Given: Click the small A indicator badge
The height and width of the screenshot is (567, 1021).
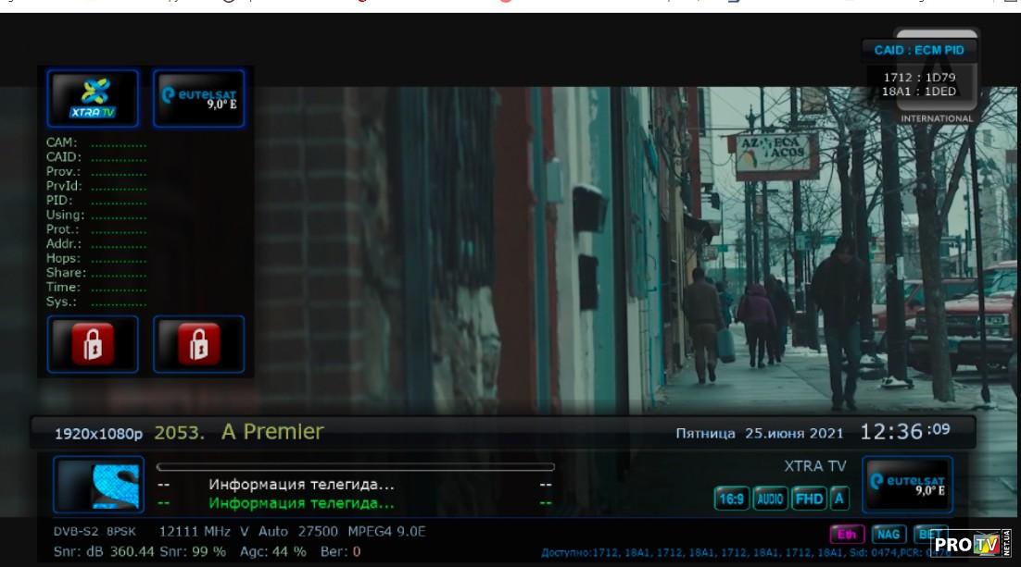Looking at the screenshot, I should pos(839,499).
